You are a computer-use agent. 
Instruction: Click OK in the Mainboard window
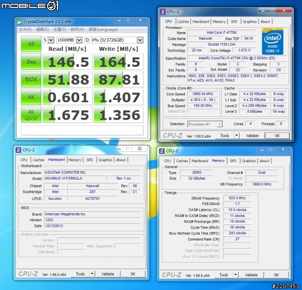[x=133, y=274]
